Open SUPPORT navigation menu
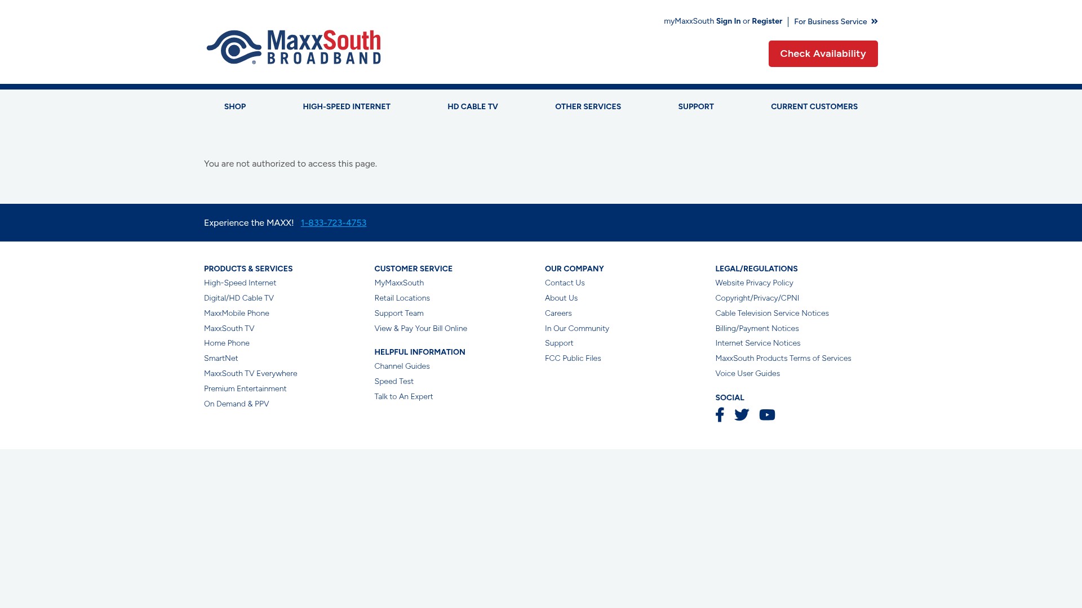The image size is (1082, 608). point(696,106)
